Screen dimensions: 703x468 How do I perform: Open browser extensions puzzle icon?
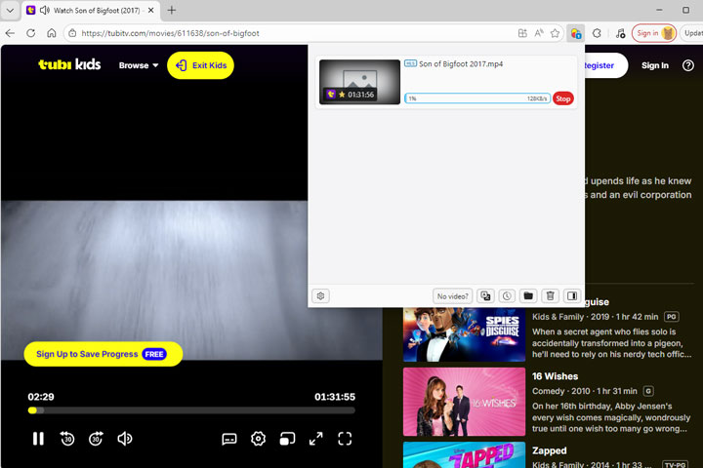tap(597, 33)
